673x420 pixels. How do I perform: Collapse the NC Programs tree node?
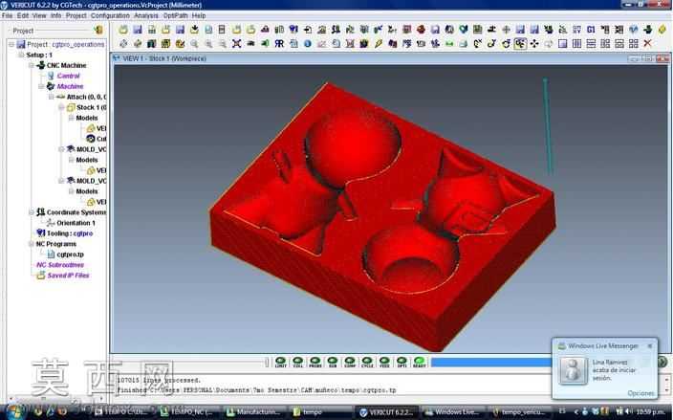coord(32,244)
